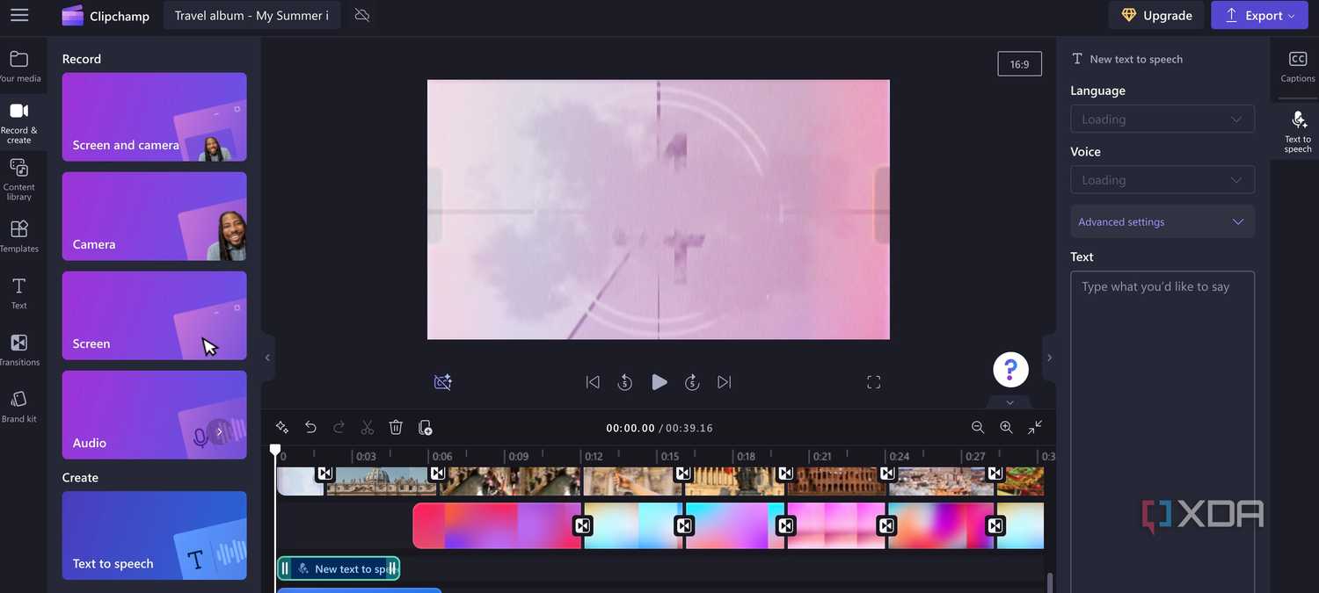Image resolution: width=1319 pixels, height=593 pixels.
Task: Open the Captions panel
Action: click(1298, 67)
